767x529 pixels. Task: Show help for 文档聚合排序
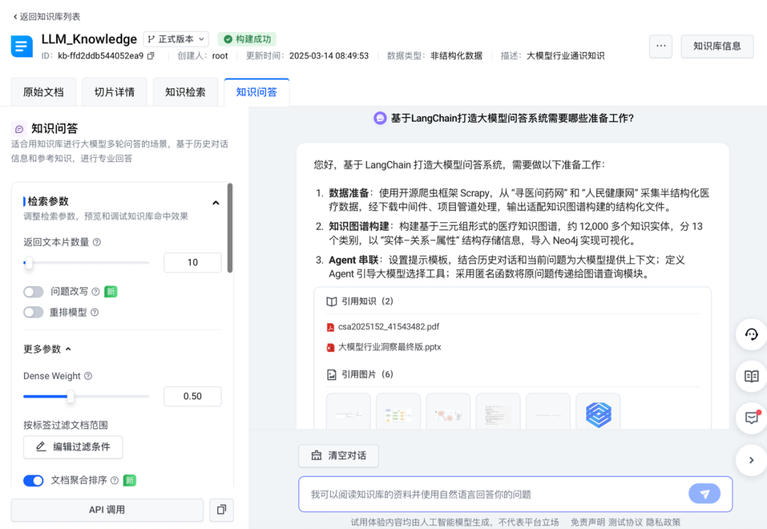pos(114,481)
